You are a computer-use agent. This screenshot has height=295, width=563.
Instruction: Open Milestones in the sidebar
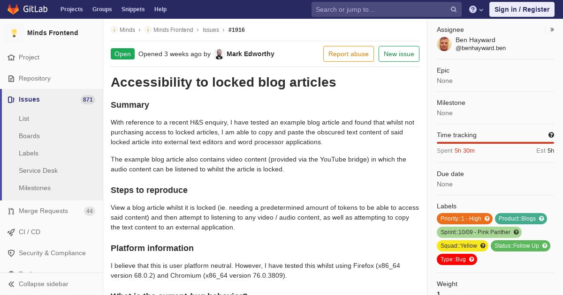[x=35, y=188]
